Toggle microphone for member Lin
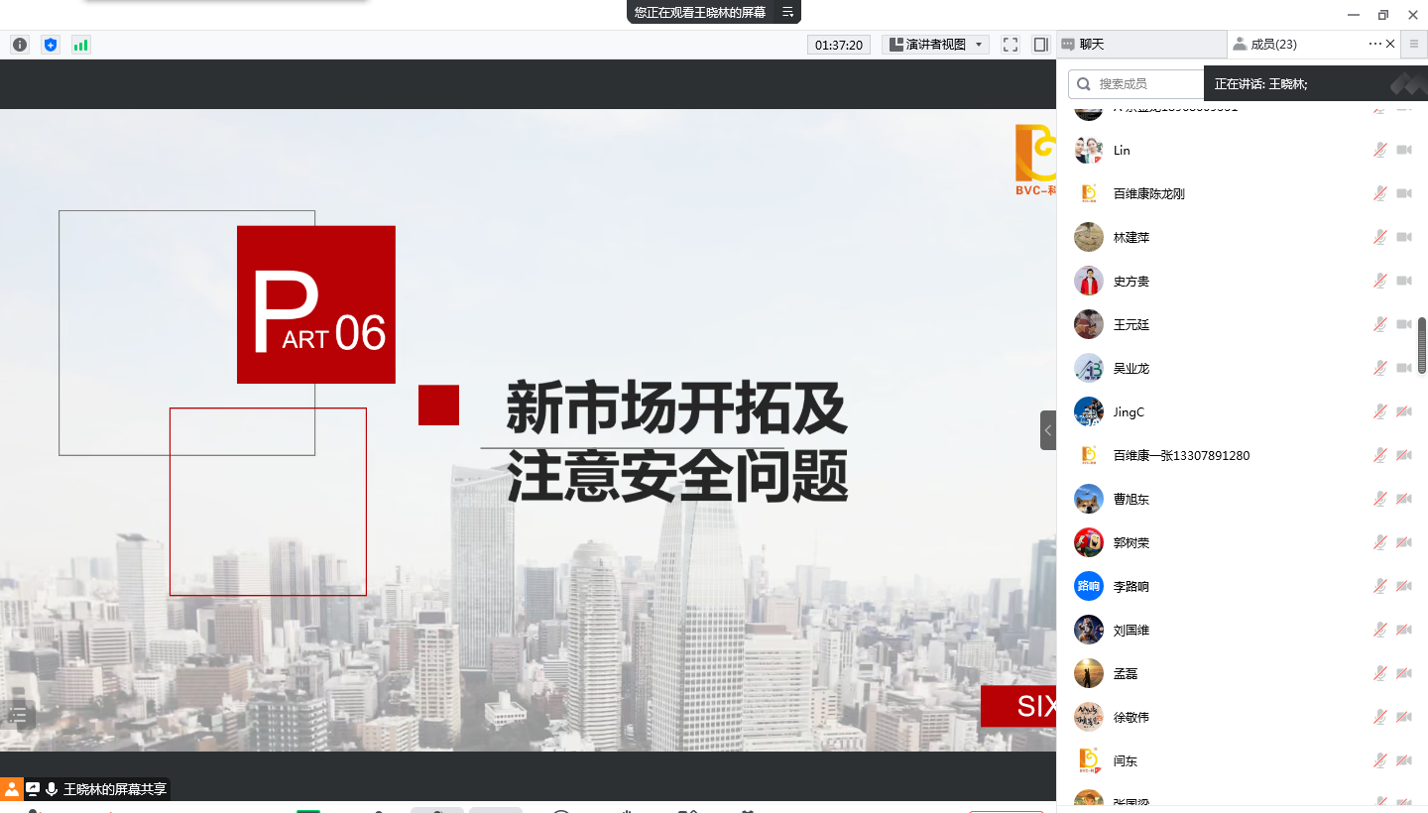This screenshot has width=1428, height=813. pyautogui.click(x=1379, y=151)
